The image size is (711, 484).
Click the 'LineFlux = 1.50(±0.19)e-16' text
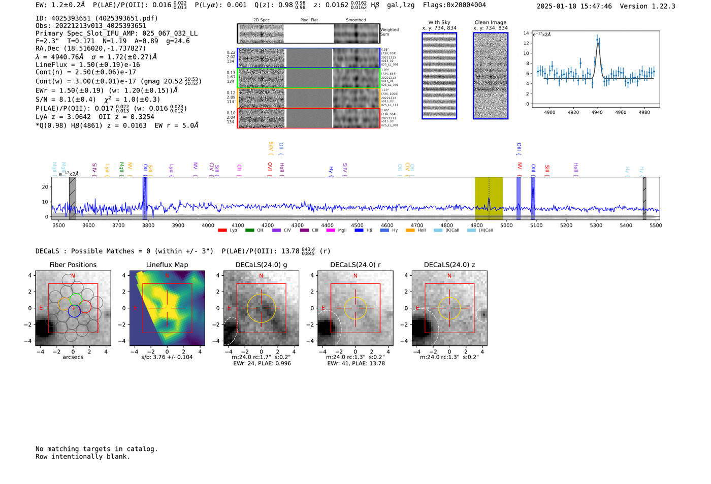(x=88, y=65)
